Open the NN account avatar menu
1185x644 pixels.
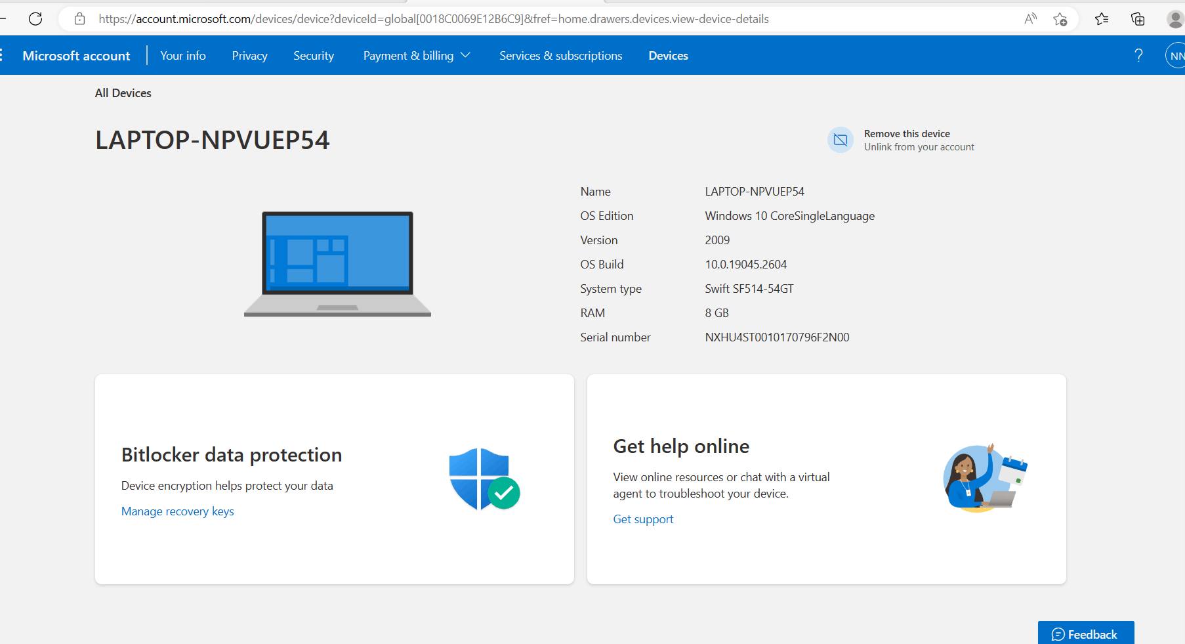pos(1176,56)
